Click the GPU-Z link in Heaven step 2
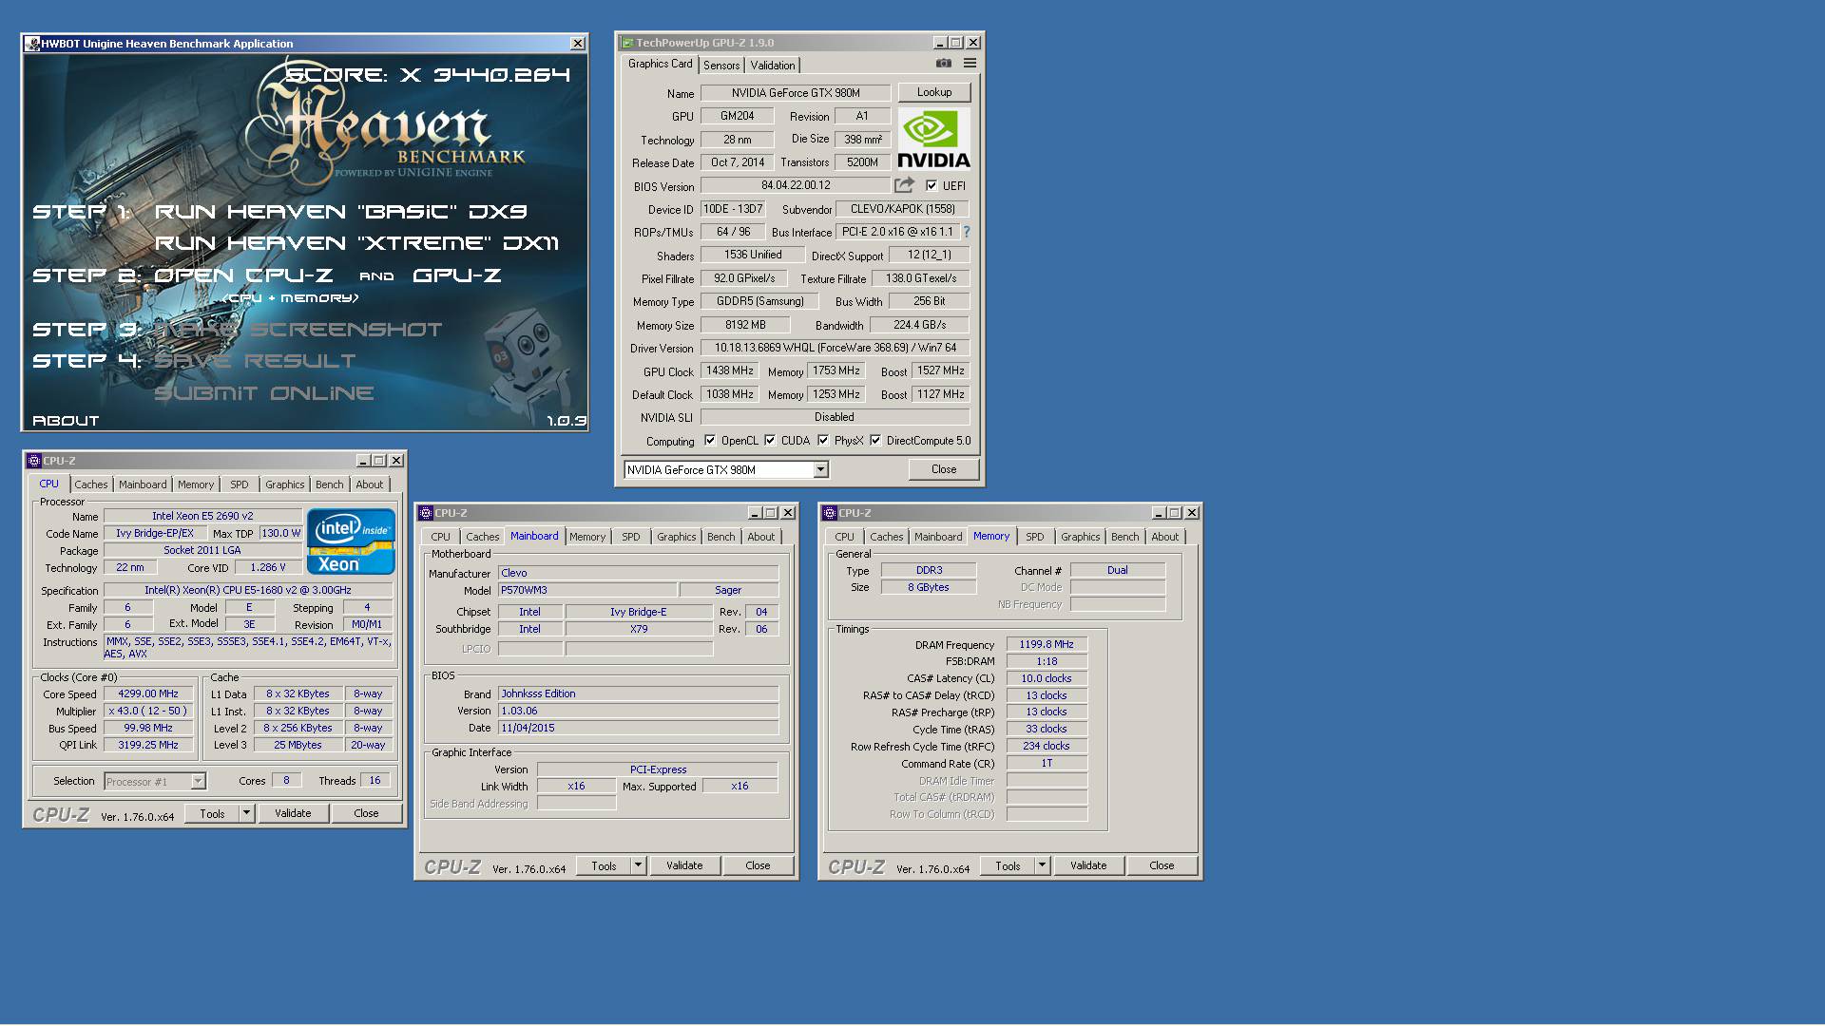 coord(456,275)
